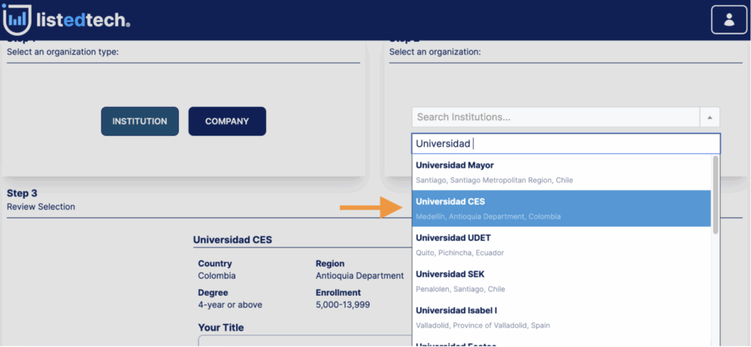Focus the Universidad search text field
The width and height of the screenshot is (751, 347).
click(565, 143)
